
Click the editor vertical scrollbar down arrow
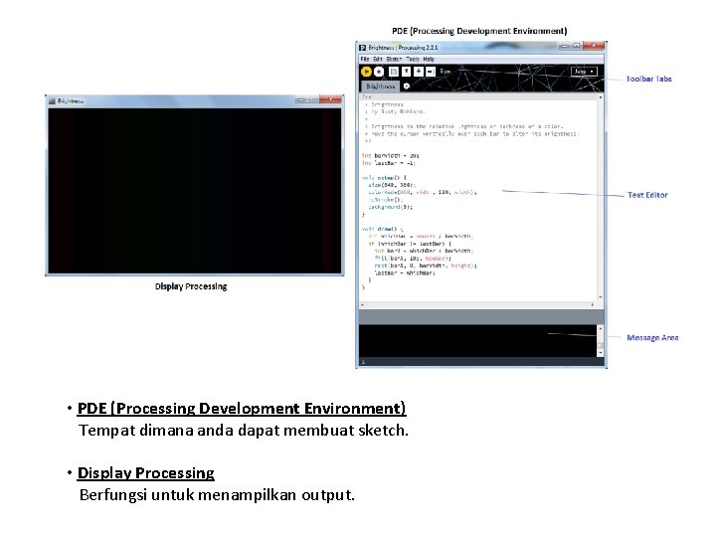tap(601, 297)
